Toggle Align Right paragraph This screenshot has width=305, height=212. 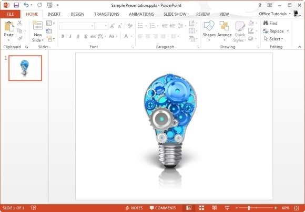(x=156, y=36)
